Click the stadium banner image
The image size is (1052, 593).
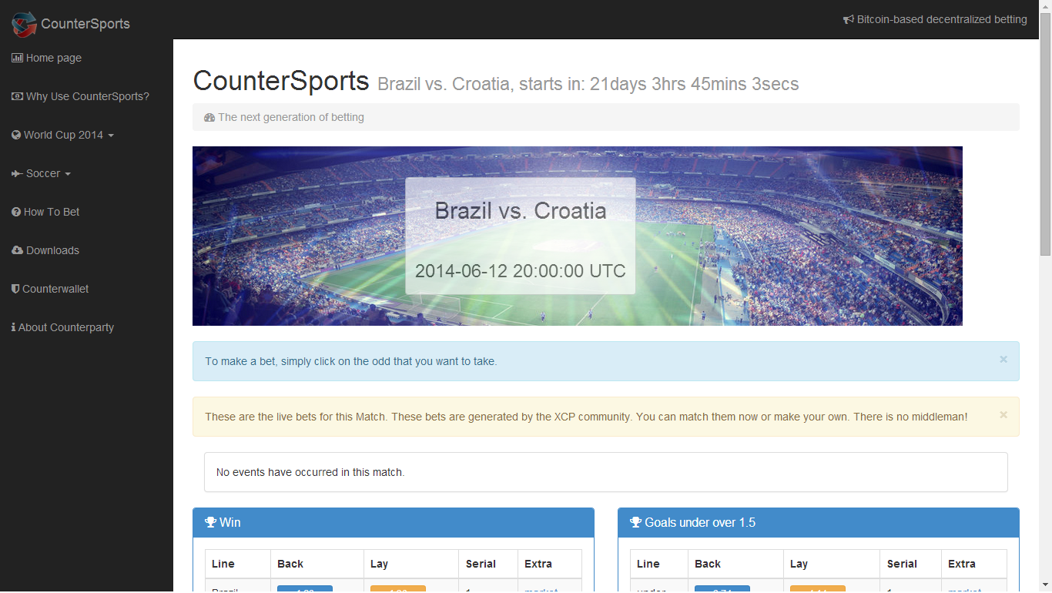pyautogui.click(x=578, y=236)
